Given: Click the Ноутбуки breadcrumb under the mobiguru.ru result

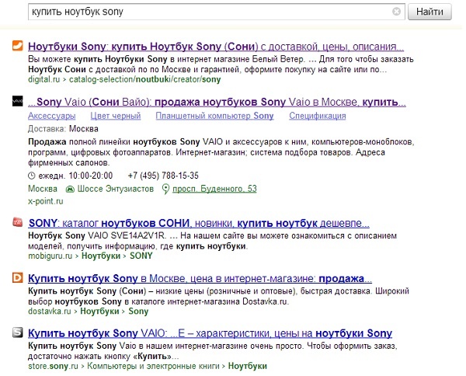Looking at the screenshot, I should [101, 256].
